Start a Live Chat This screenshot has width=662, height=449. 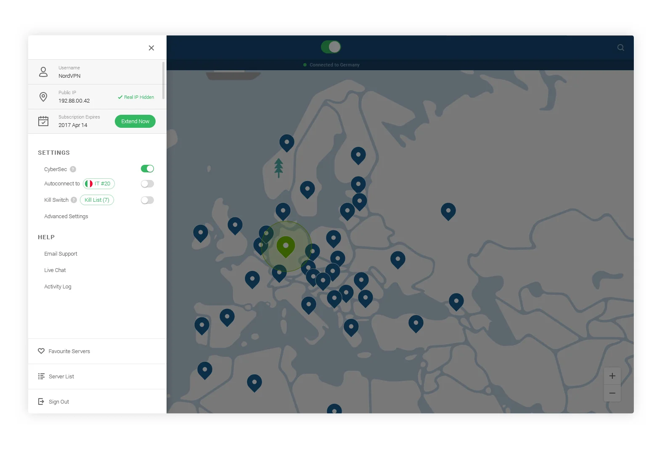(55, 270)
